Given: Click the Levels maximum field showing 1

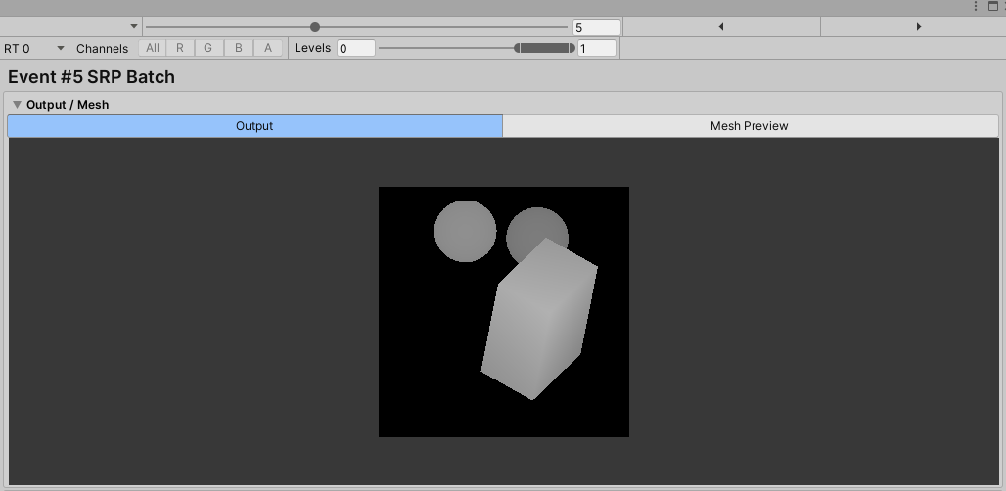Looking at the screenshot, I should (x=597, y=48).
